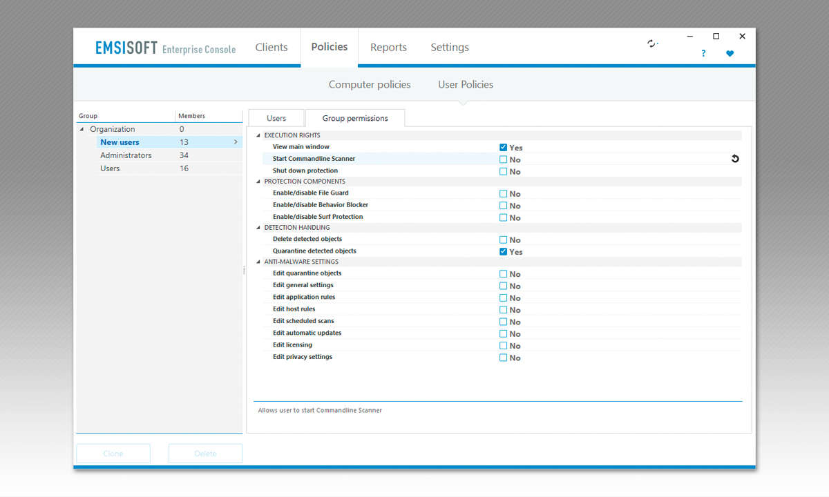Toggle Enable/disable Behavior Blocker checkbox
This screenshot has height=497, width=829.
click(504, 205)
